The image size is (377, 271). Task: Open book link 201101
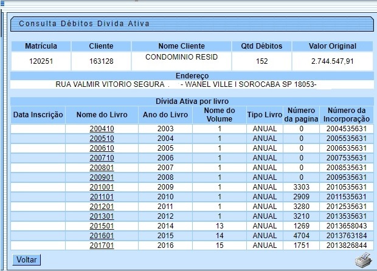102,197
